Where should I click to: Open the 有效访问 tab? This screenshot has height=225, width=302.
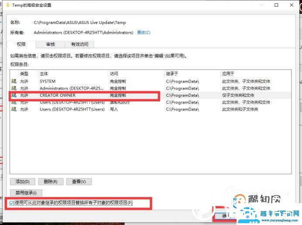click(x=79, y=44)
